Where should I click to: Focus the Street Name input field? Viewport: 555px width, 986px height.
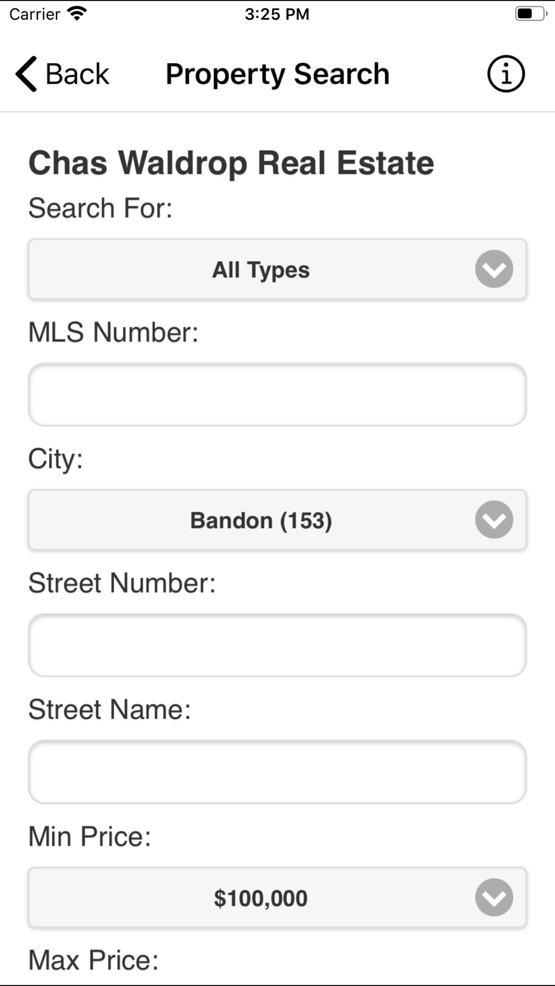(x=277, y=772)
